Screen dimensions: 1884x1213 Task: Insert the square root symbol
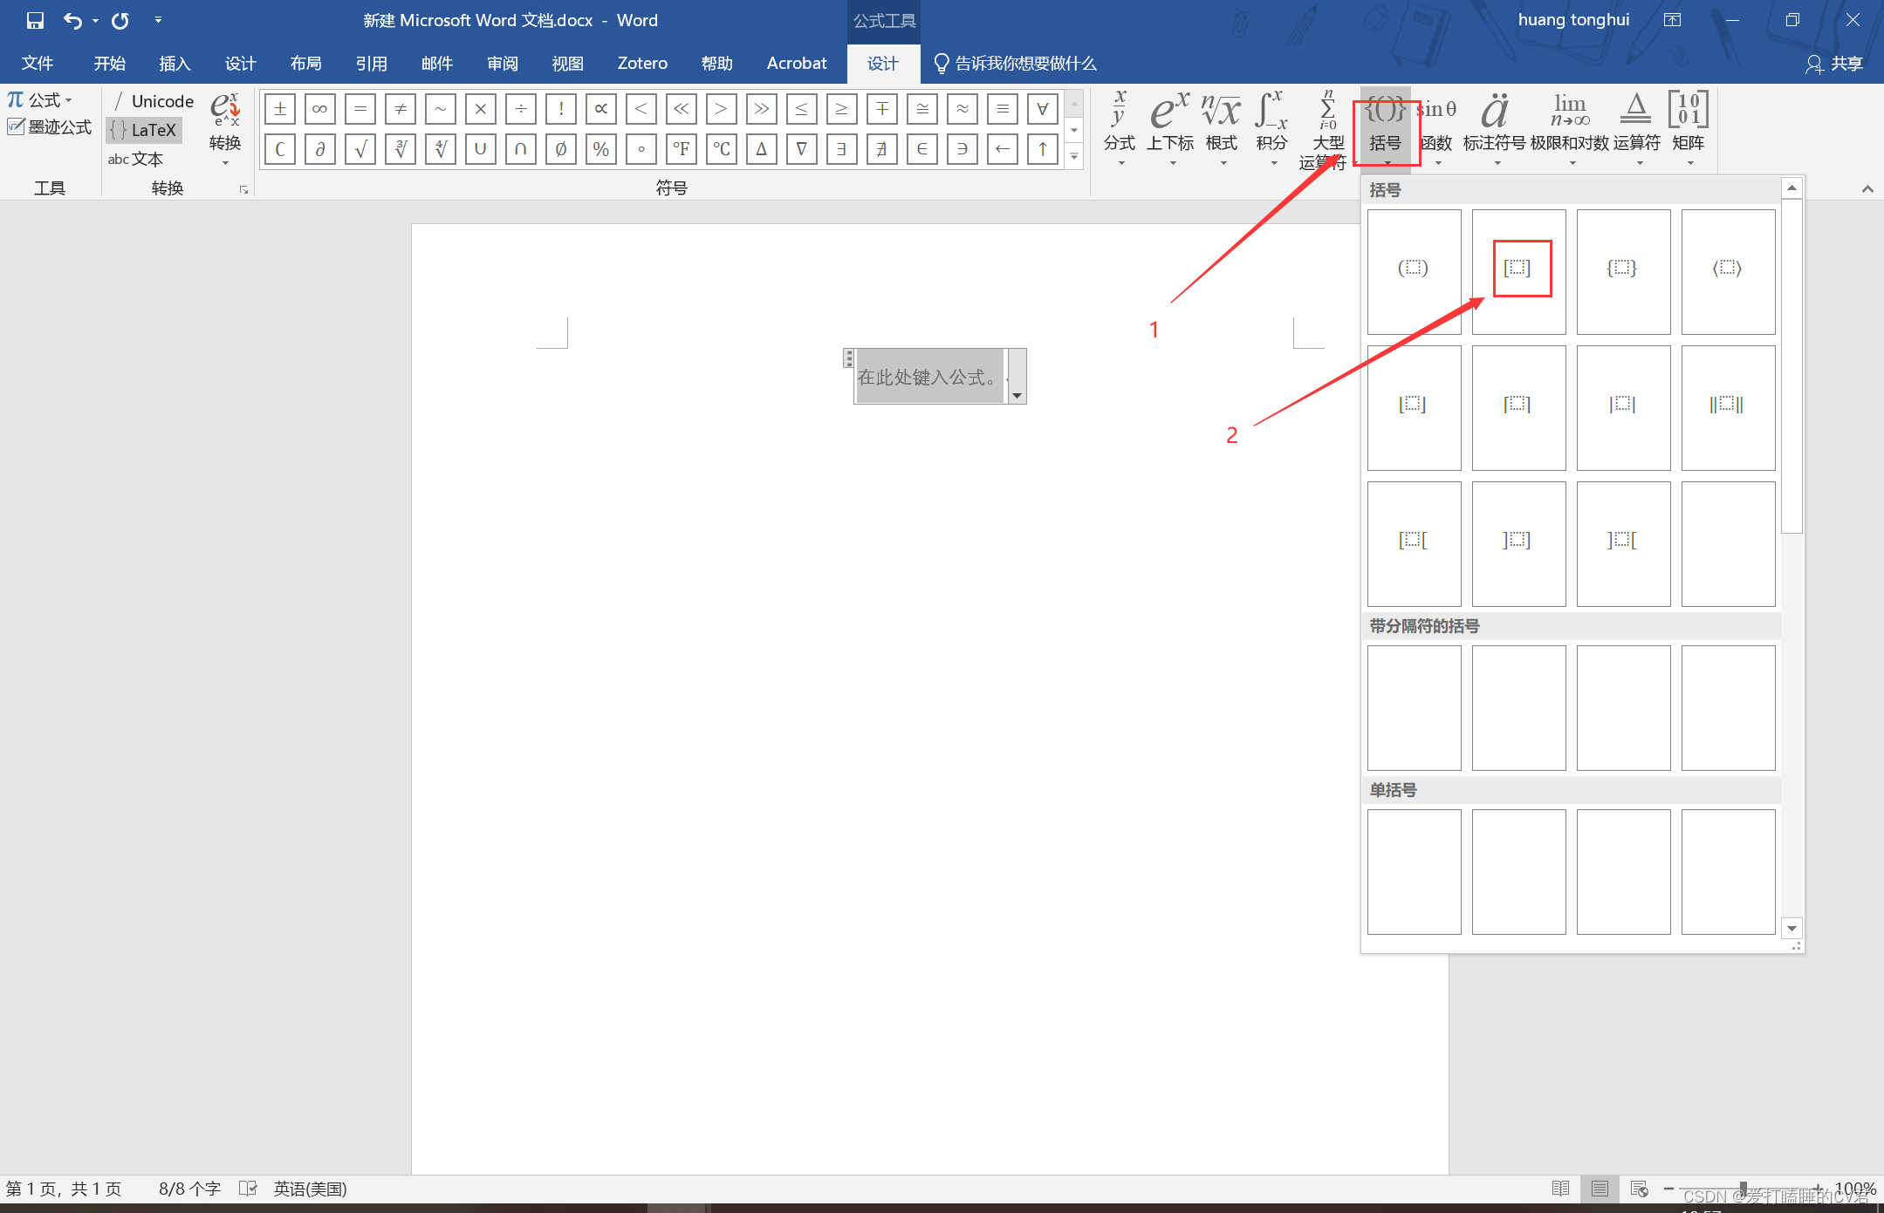point(360,149)
